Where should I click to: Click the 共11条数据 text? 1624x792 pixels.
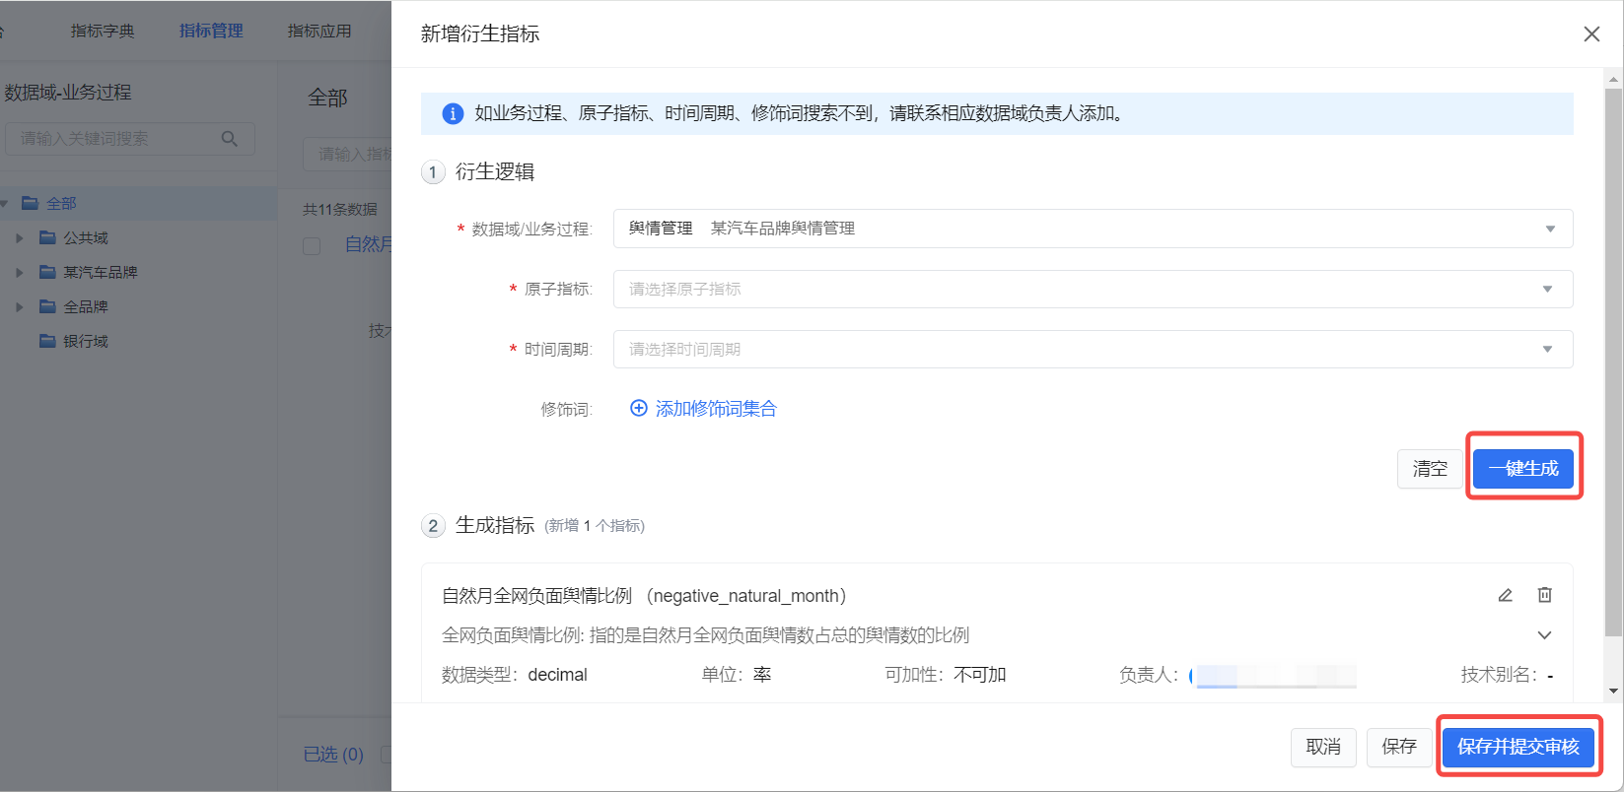click(340, 209)
